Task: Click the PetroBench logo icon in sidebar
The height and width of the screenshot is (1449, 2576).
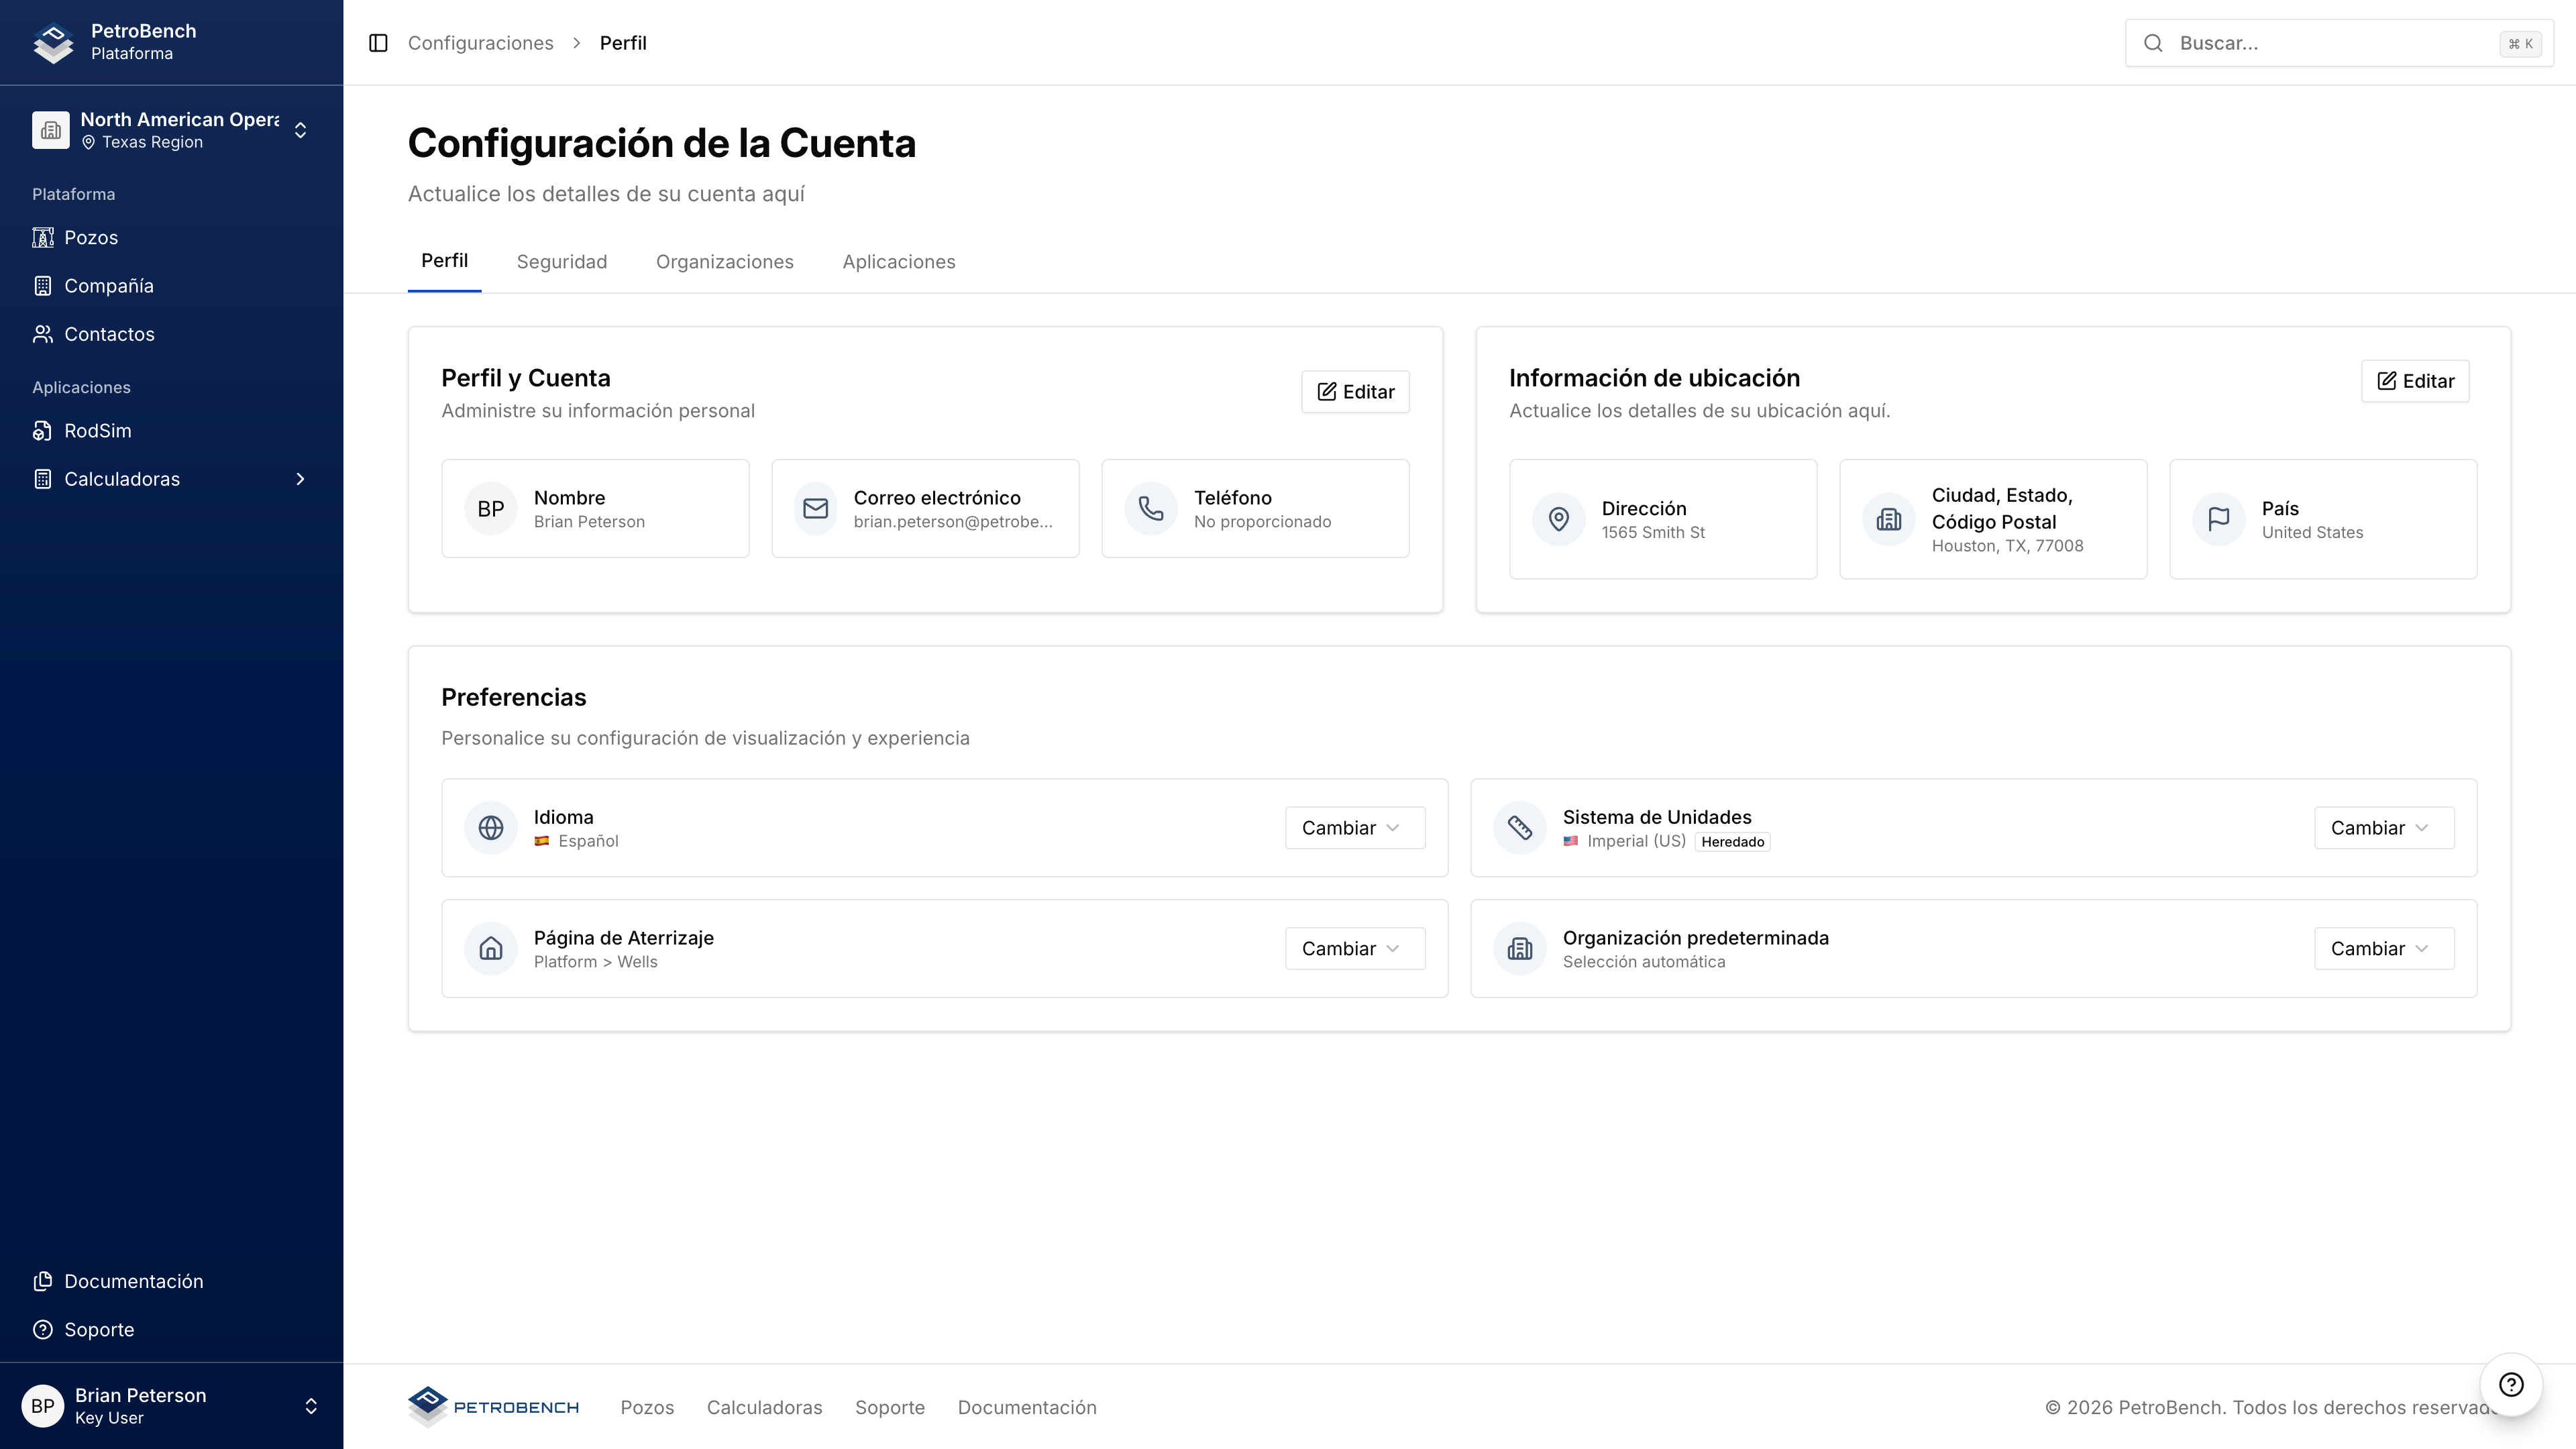Action: point(53,43)
